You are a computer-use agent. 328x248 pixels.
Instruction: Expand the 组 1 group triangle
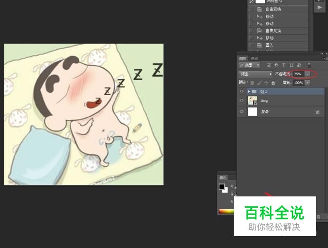click(x=249, y=91)
